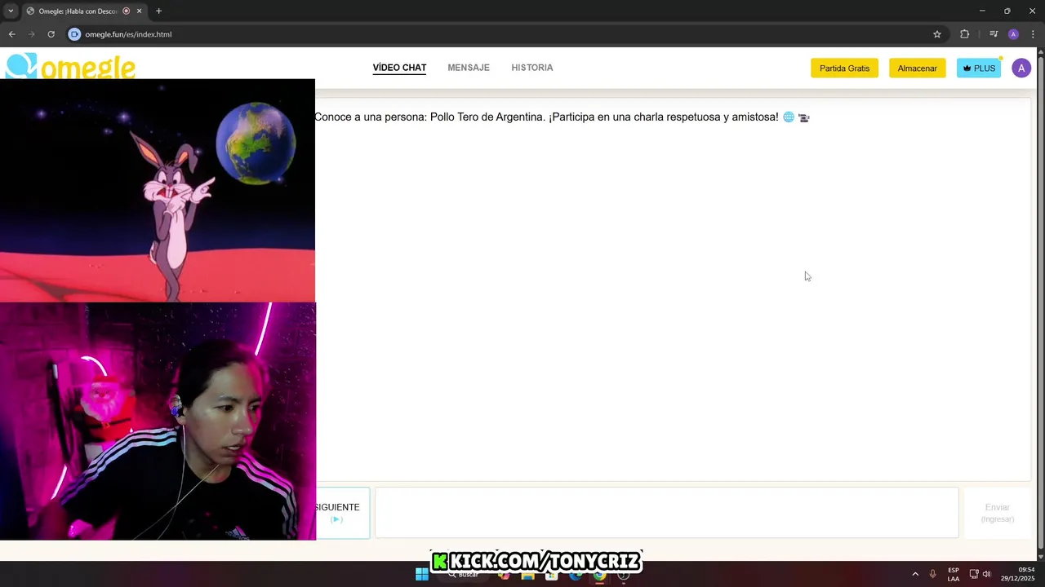
Task: Open the tab search dropdown arrow
Action: pos(11,11)
